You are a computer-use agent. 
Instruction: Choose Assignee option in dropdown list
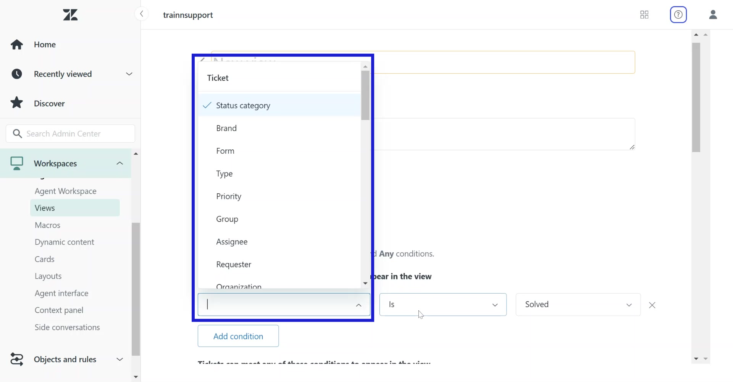[x=232, y=242]
